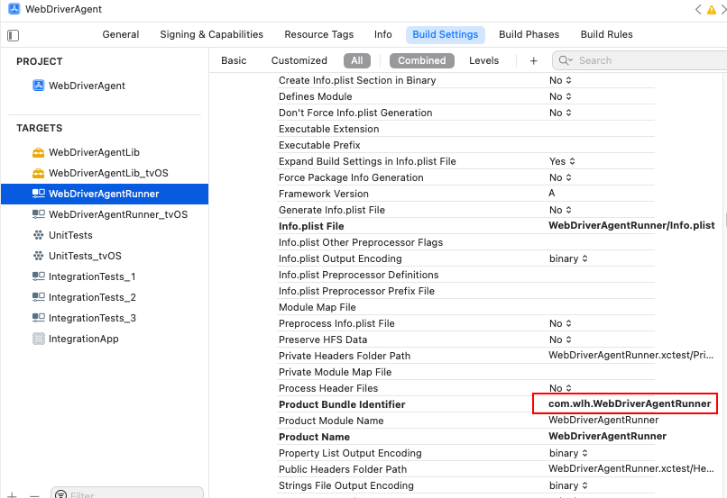Select the Product Bundle Identifier value
This screenshot has width=727, height=498.
[x=629, y=403]
